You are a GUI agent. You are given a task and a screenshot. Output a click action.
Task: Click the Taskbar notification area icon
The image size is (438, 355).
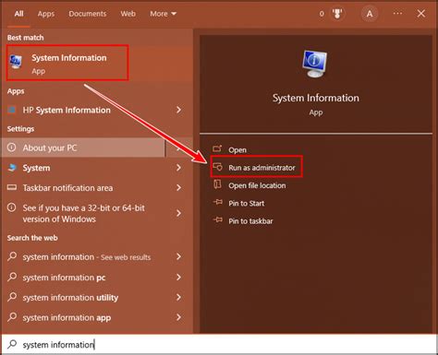[x=12, y=187]
